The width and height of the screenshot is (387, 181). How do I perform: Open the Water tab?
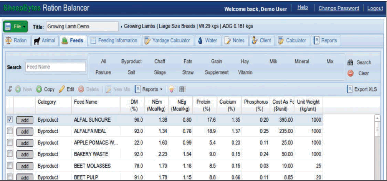(x=208, y=41)
